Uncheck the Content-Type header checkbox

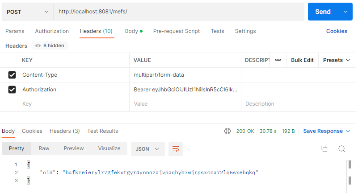coord(12,75)
